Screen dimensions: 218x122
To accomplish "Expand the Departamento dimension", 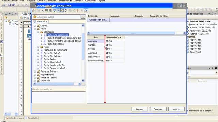I will (x=35, y=75).
